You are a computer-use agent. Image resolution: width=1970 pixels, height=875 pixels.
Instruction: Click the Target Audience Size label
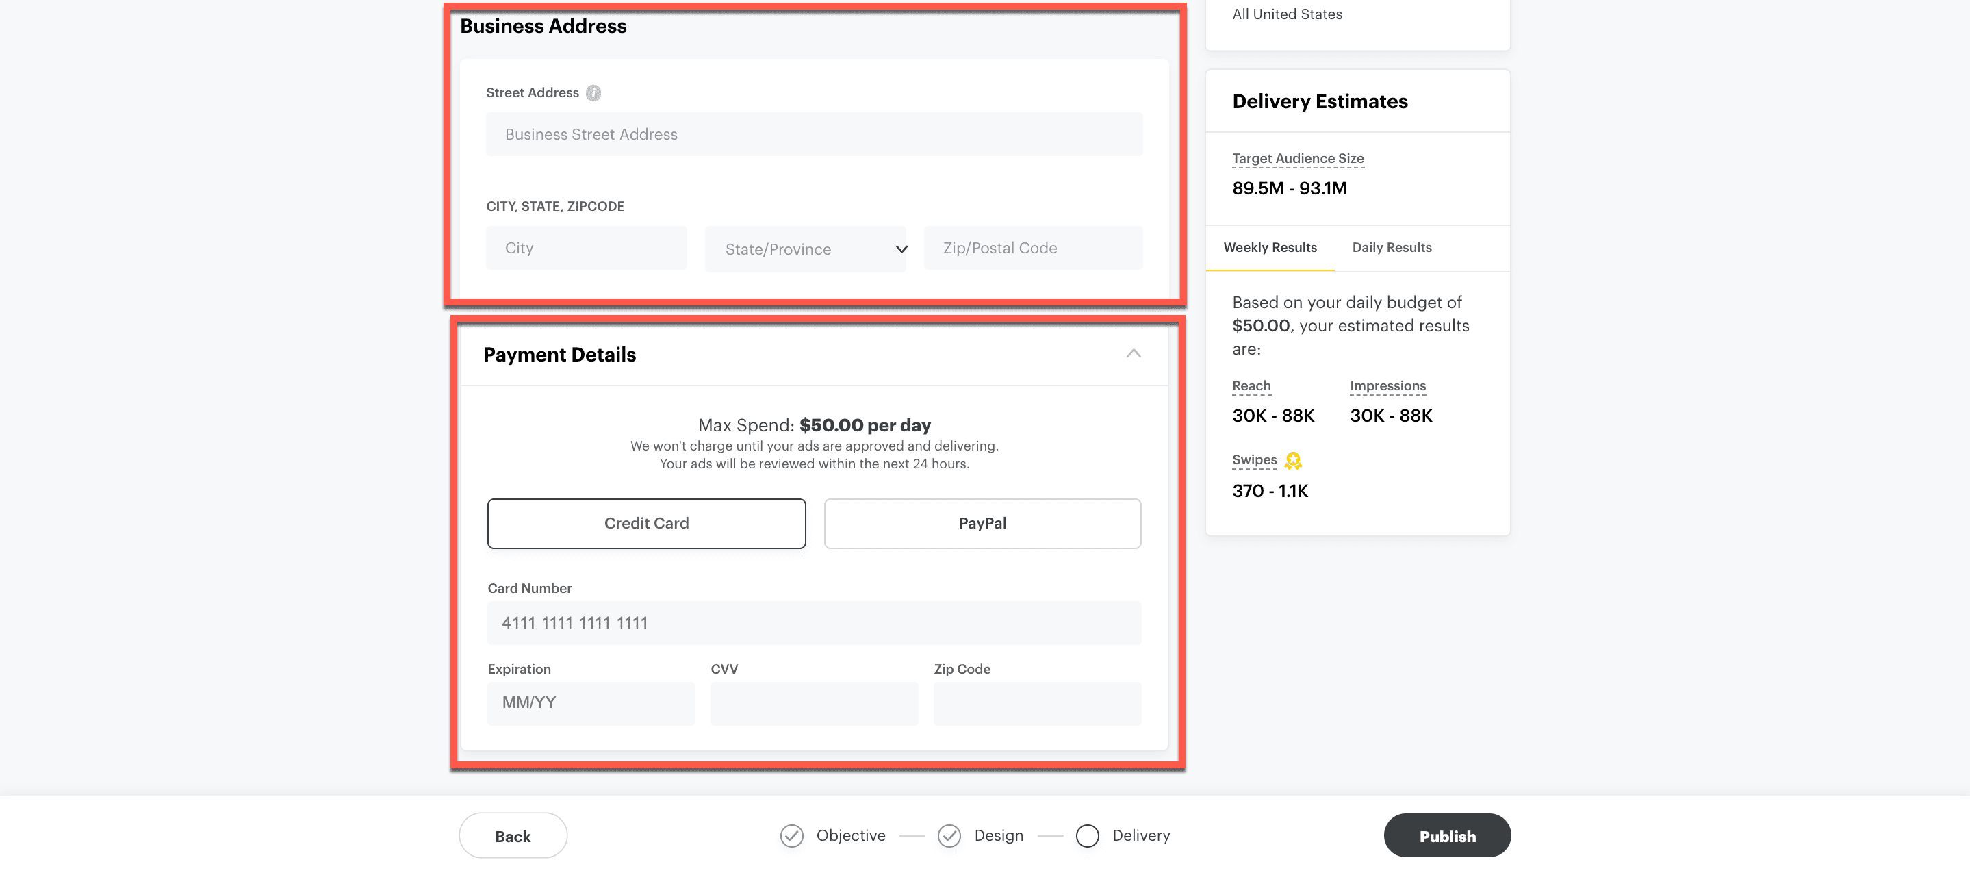click(x=1297, y=158)
